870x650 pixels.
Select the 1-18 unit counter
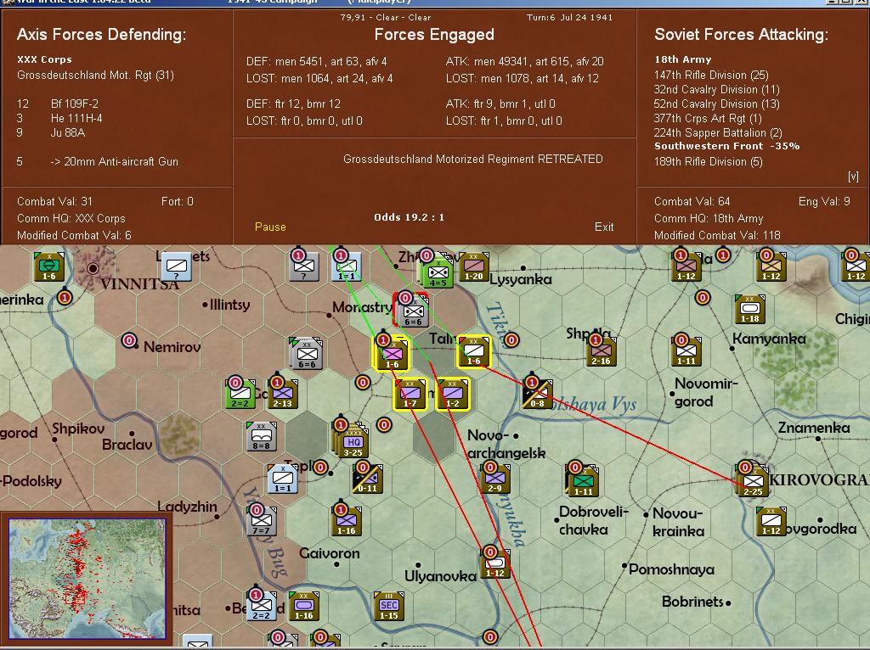[x=750, y=309]
